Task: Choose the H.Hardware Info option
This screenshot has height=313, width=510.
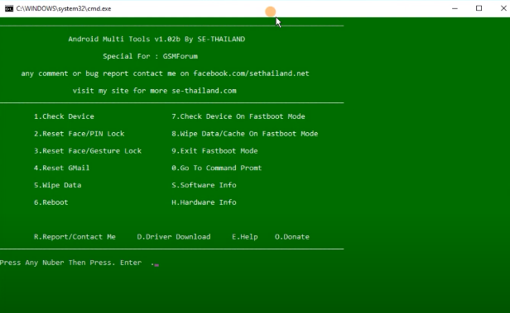Action: [x=204, y=202]
